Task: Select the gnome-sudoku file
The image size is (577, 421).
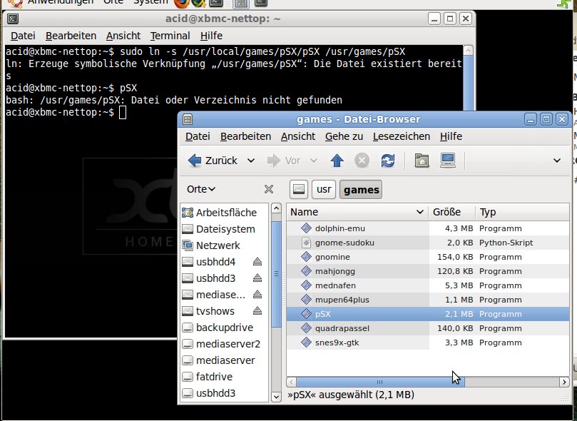Action: pyautogui.click(x=428, y=243)
